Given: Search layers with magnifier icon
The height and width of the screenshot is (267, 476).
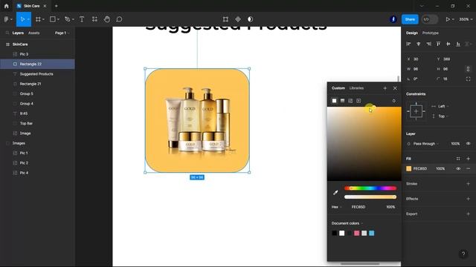Looking at the screenshot, I should tap(7, 33).
